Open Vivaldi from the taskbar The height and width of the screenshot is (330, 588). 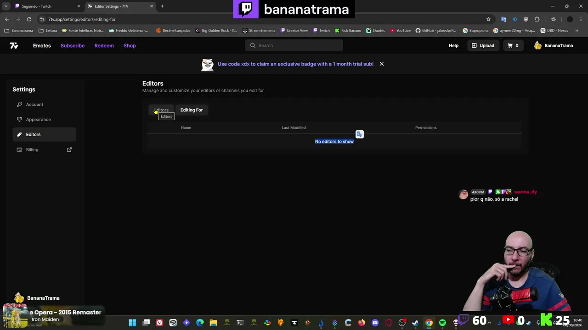(159, 323)
